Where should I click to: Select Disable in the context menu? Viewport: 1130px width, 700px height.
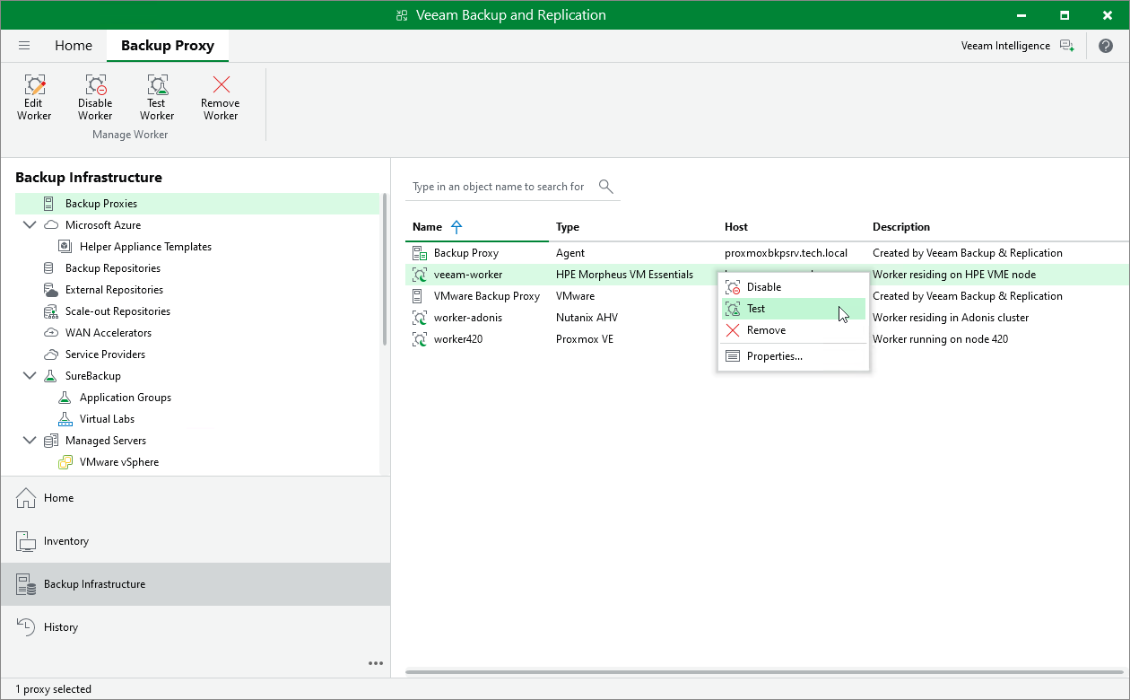coord(763,287)
